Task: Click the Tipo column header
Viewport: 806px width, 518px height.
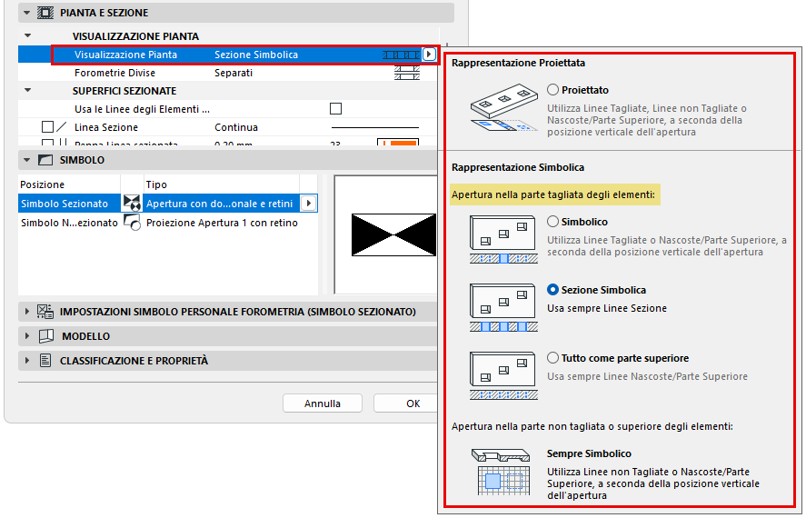Action: (x=222, y=184)
